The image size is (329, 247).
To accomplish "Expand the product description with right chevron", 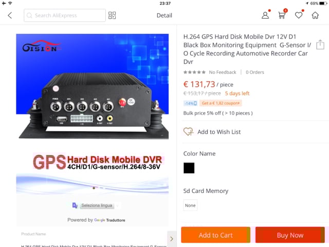I will (x=172, y=239).
